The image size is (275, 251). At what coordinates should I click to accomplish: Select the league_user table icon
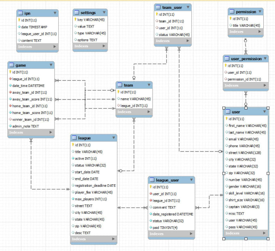(x=152, y=180)
